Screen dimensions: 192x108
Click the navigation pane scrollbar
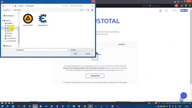19,35
